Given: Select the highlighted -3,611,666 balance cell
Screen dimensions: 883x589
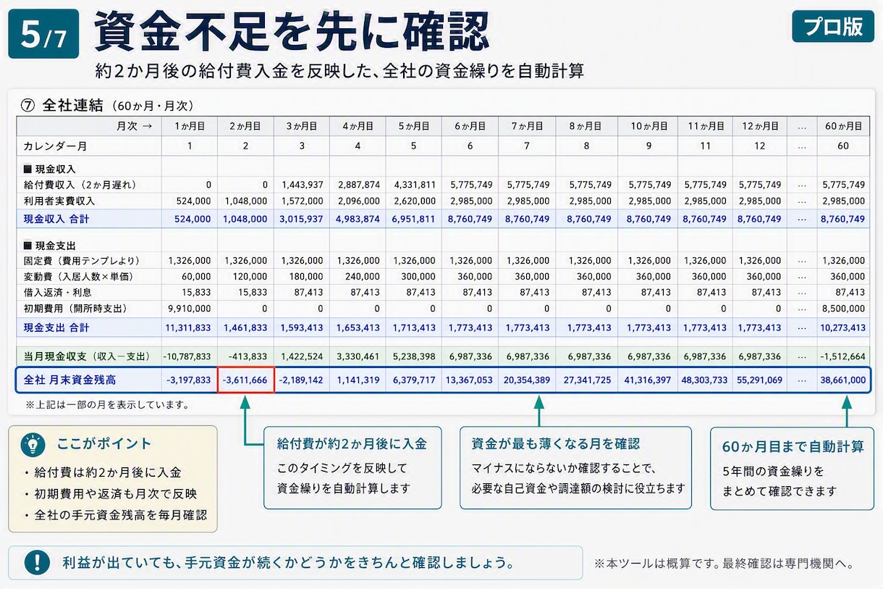Looking at the screenshot, I should pos(245,380).
